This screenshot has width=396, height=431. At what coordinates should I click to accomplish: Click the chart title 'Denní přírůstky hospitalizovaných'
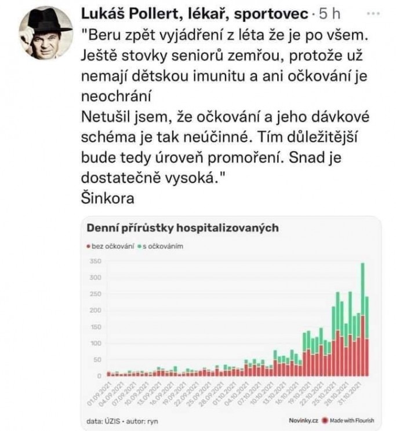[x=183, y=228]
